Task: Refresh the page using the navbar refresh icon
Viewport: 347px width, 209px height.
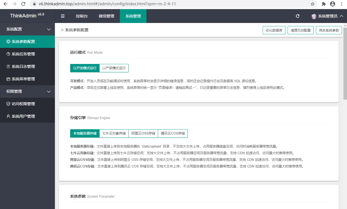Action: pyautogui.click(x=297, y=16)
